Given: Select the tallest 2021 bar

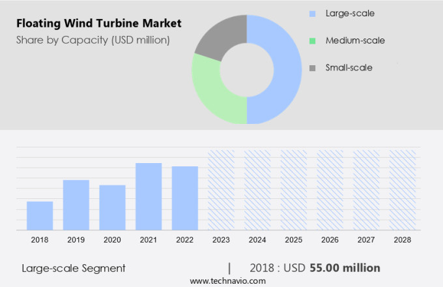Looking at the screenshot, I should tap(149, 196).
